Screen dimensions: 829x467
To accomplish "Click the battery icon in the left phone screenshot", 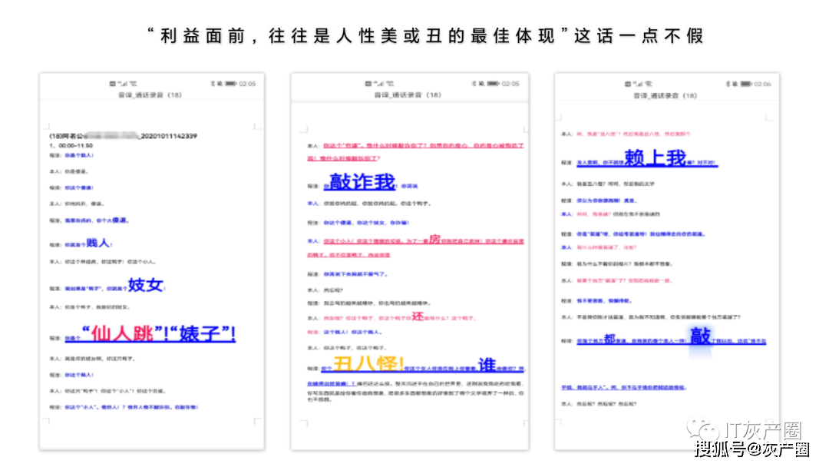I will (x=231, y=84).
